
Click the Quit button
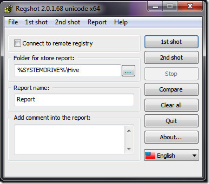coord(171,121)
